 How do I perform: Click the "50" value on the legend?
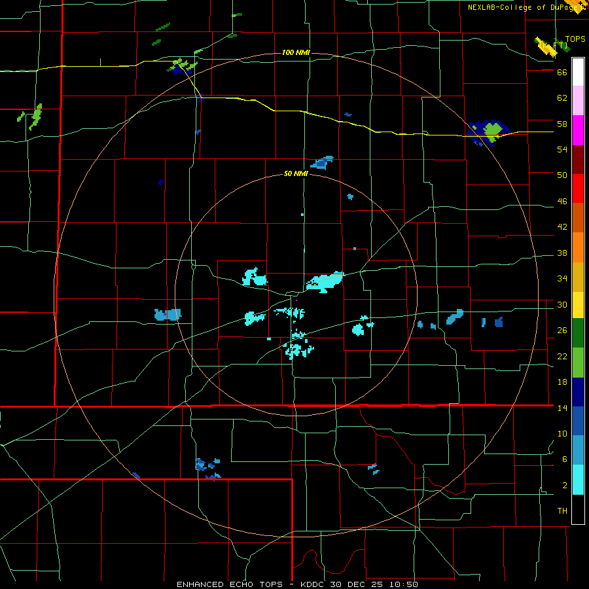coord(562,175)
